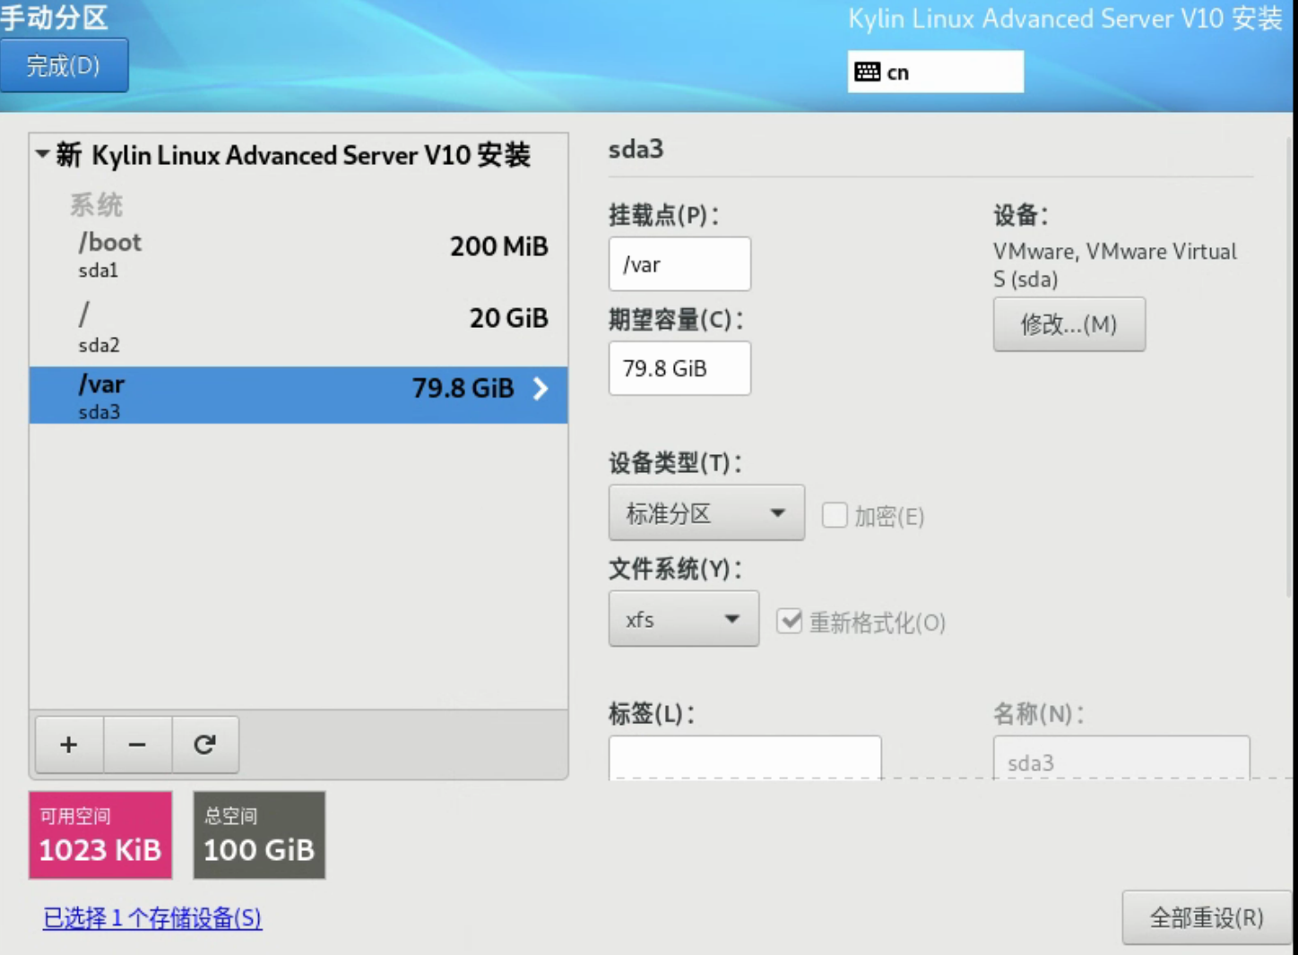Screen dimensions: 1298x955
Task: Collapse the 新 Kylin Linux Advanced Server V10 安装 tree
Action: coord(42,154)
